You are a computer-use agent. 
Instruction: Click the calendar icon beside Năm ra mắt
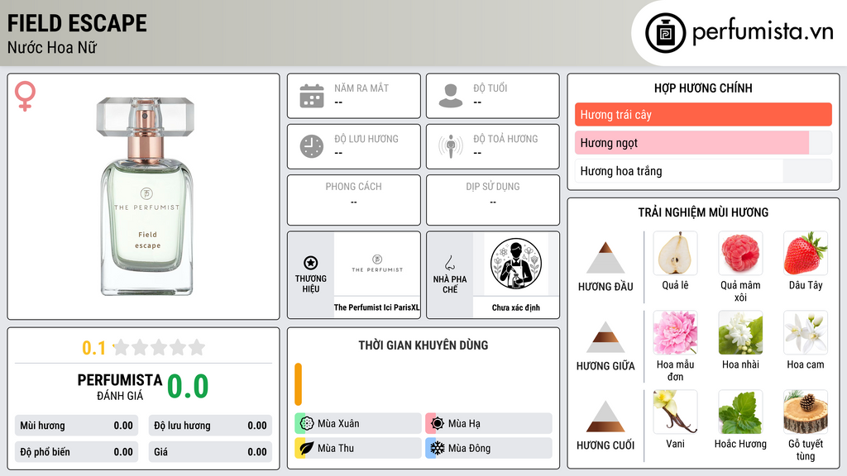(x=312, y=96)
